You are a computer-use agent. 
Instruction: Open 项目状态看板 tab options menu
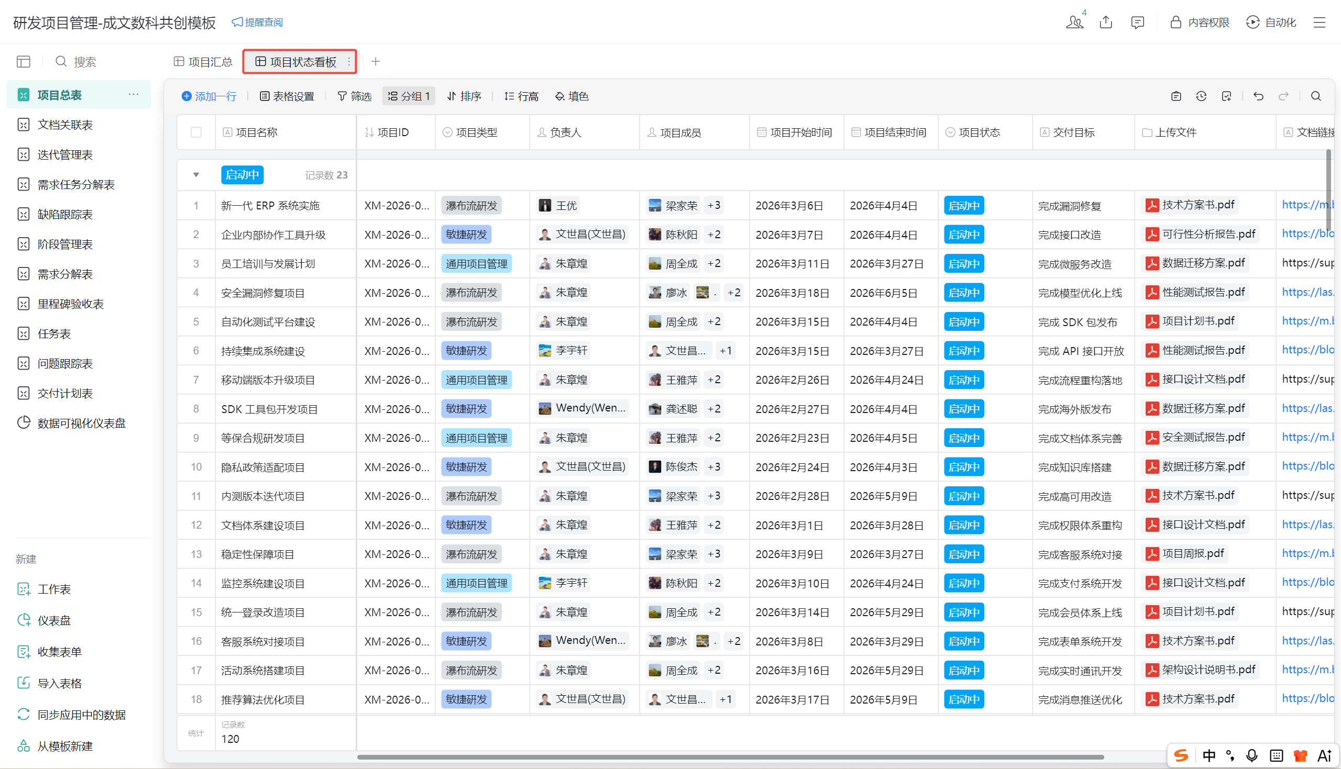[x=349, y=62]
